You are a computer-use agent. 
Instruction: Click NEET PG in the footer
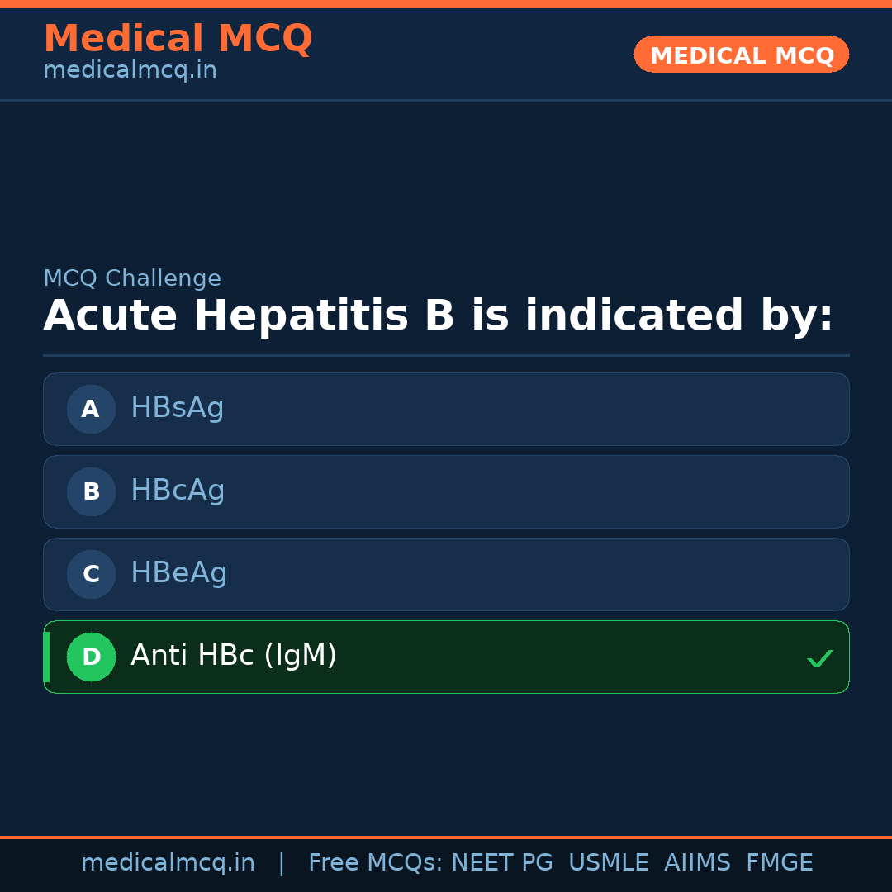(x=502, y=863)
